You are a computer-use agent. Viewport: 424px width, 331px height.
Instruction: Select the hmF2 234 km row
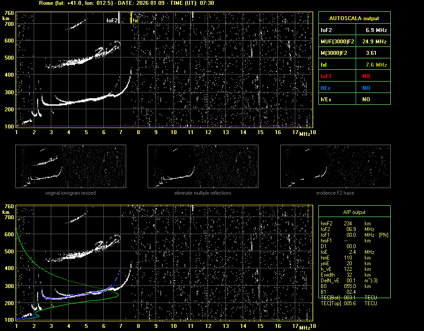(348, 224)
